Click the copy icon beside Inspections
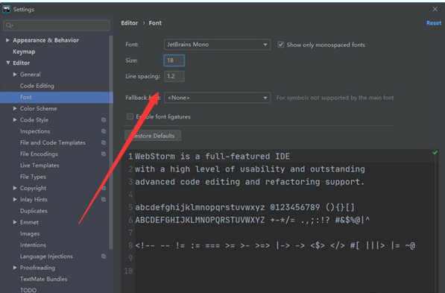The image size is (445, 293). tap(104, 131)
